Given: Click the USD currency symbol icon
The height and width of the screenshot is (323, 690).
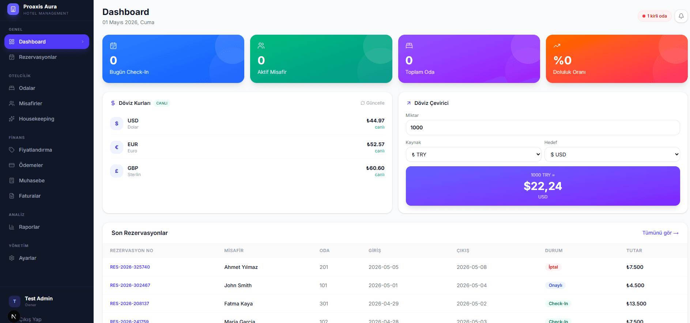Looking at the screenshot, I should (x=117, y=123).
